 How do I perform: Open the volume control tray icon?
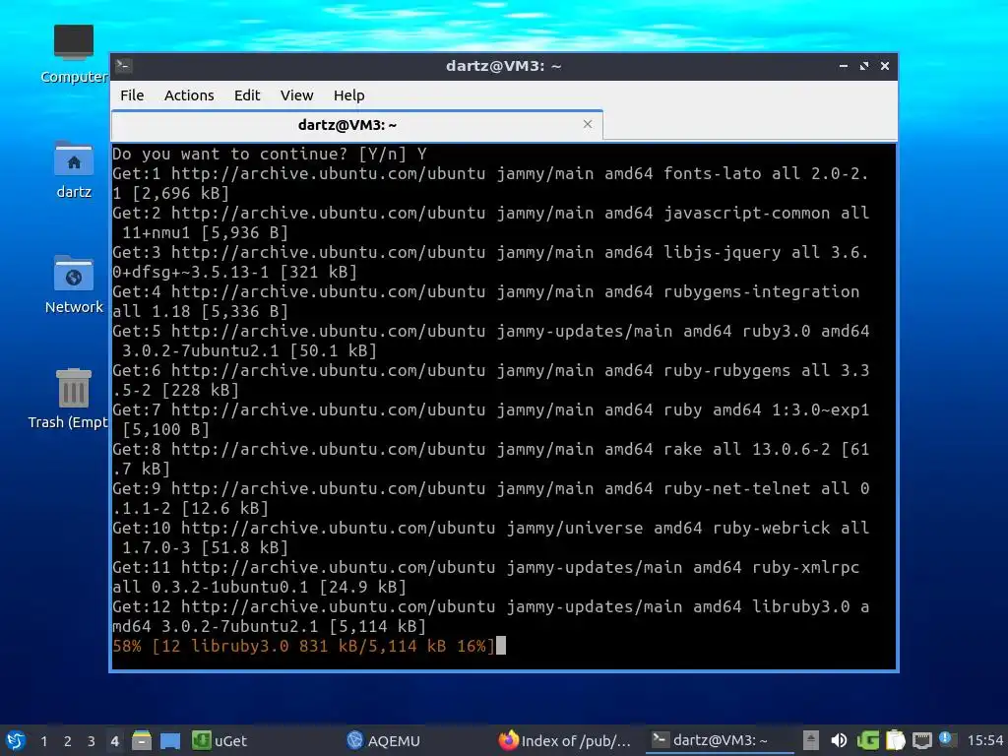[x=839, y=740]
